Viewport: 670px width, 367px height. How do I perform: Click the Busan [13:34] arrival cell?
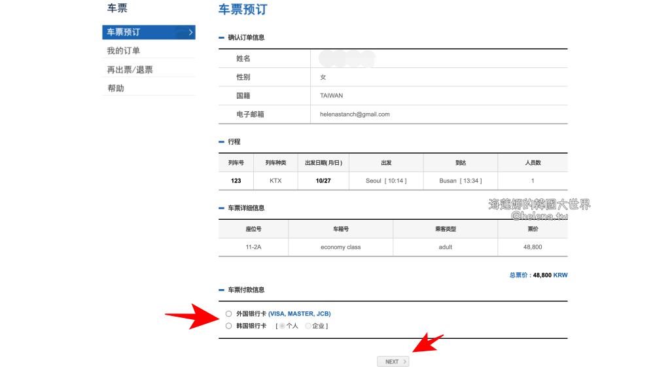tap(460, 181)
